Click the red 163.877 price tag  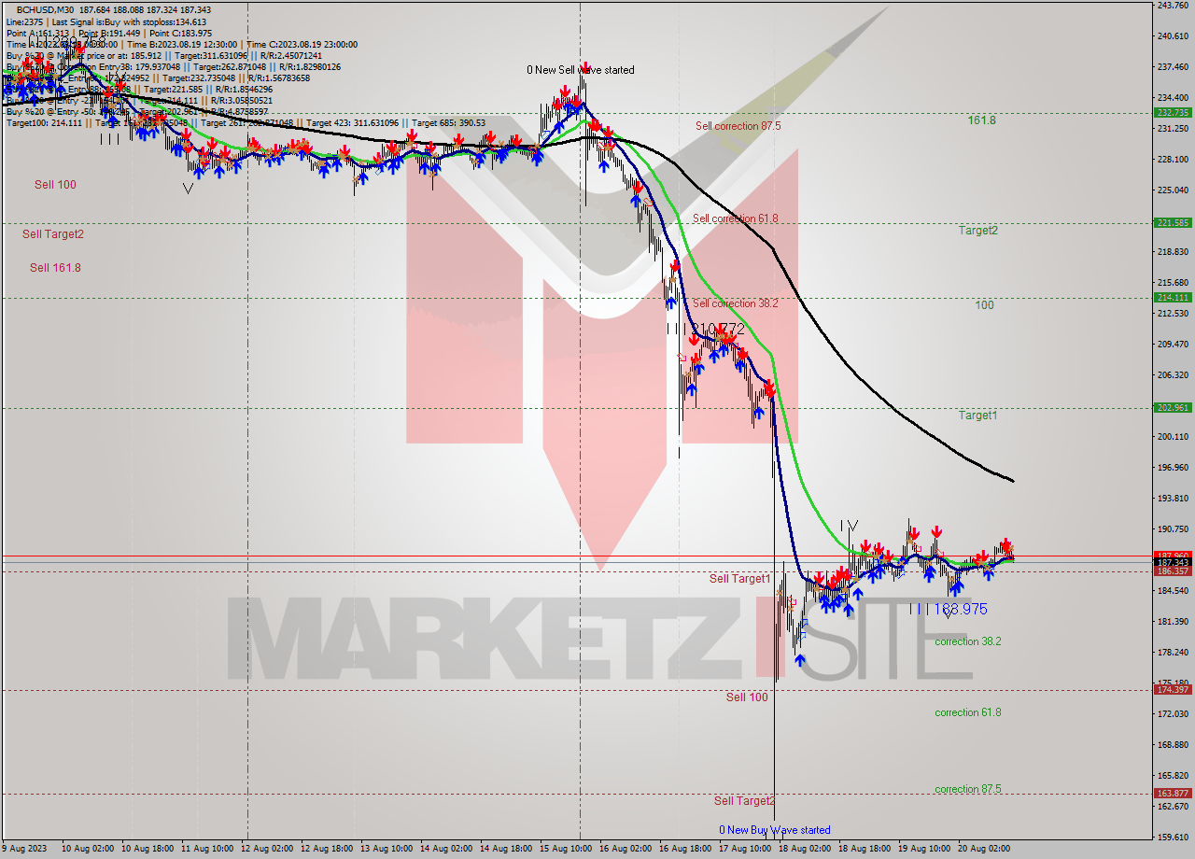tap(1174, 793)
